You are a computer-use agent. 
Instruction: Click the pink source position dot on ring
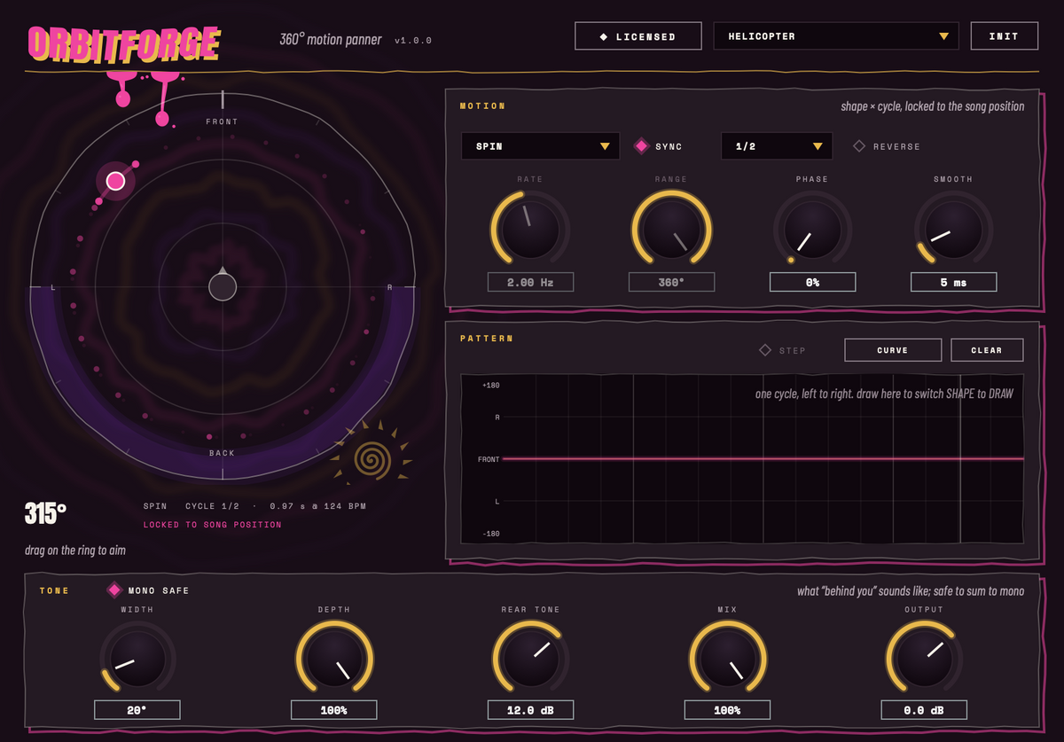pyautogui.click(x=115, y=181)
